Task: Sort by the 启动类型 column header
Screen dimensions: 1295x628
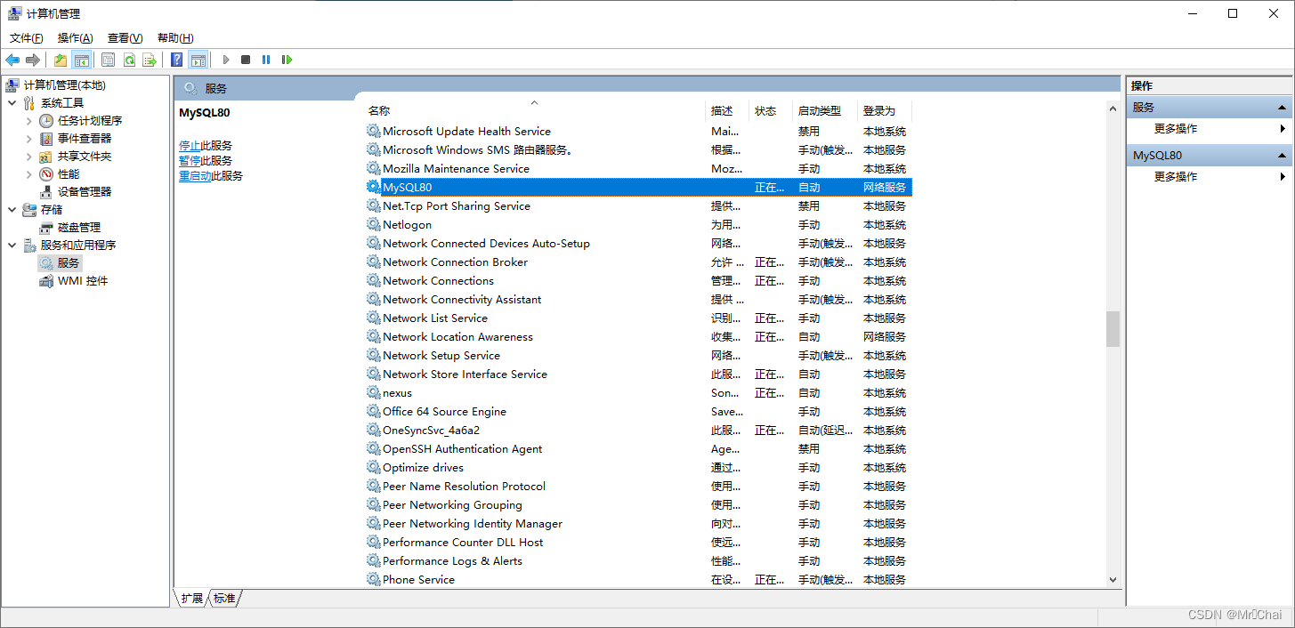Action: click(825, 111)
